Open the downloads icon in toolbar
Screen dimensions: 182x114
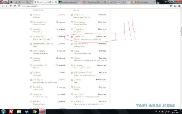[175, 6]
